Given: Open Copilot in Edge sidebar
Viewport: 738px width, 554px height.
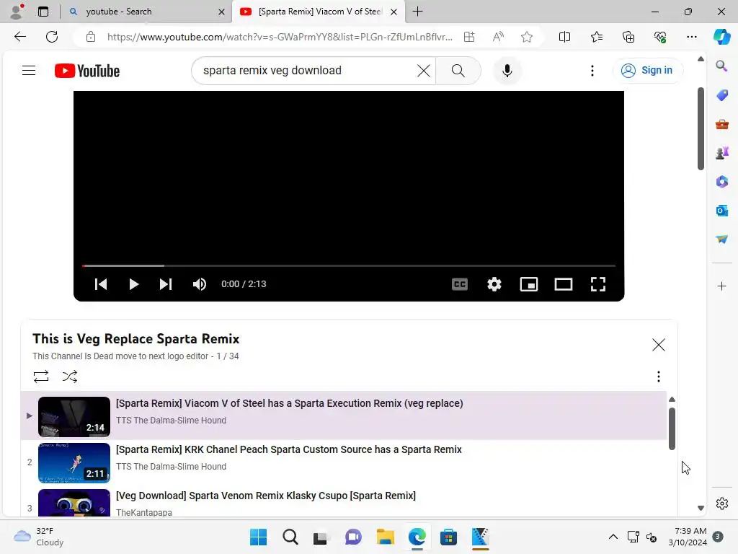Looking at the screenshot, I should tap(721, 37).
